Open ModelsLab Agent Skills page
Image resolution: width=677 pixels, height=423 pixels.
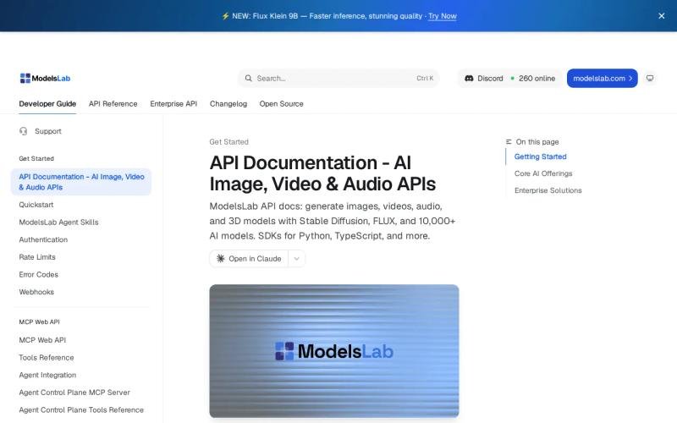(58, 222)
